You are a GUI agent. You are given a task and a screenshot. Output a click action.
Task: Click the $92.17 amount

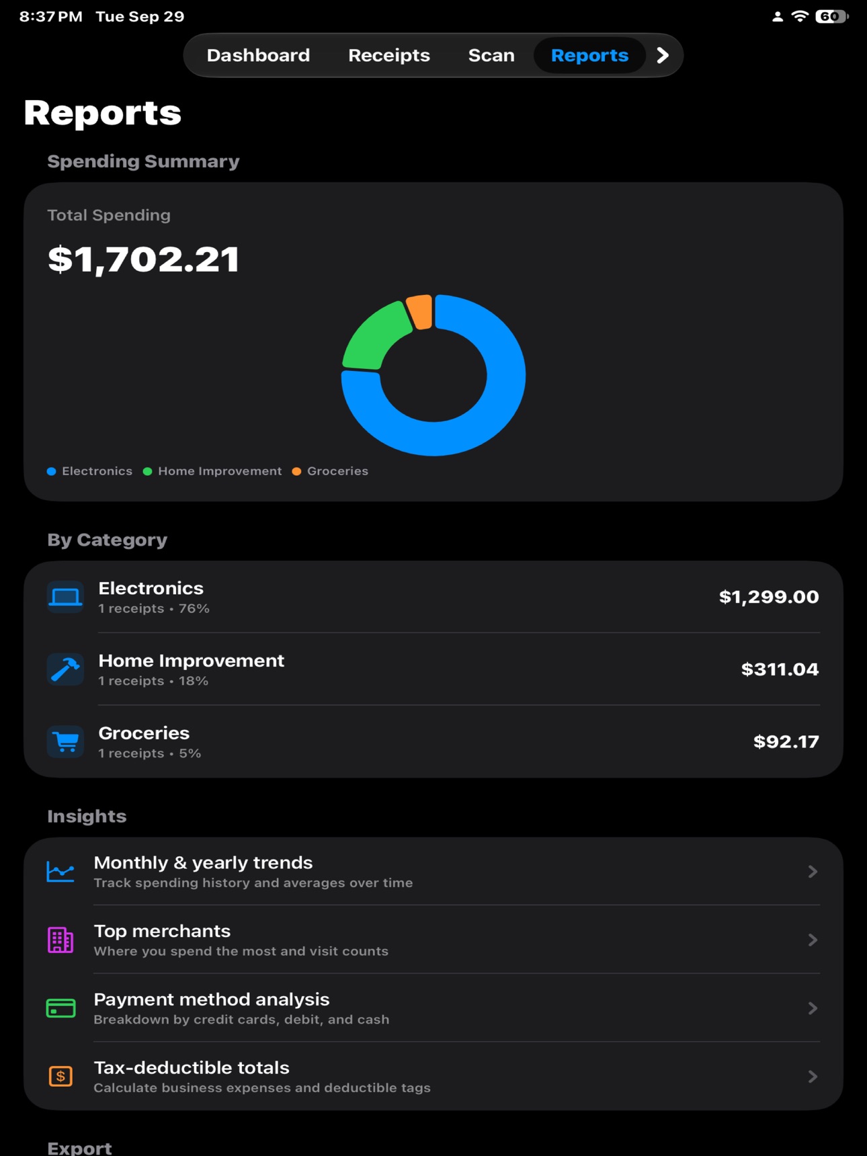pos(786,742)
